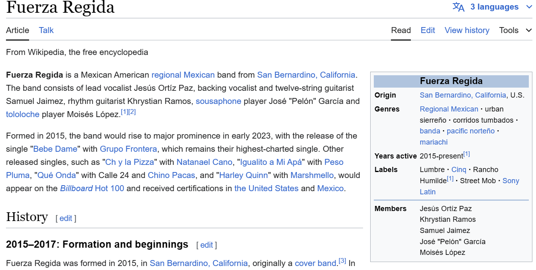This screenshot has height=270, width=536.
Task: Open the Tools dropdown menu
Action: click(515, 31)
